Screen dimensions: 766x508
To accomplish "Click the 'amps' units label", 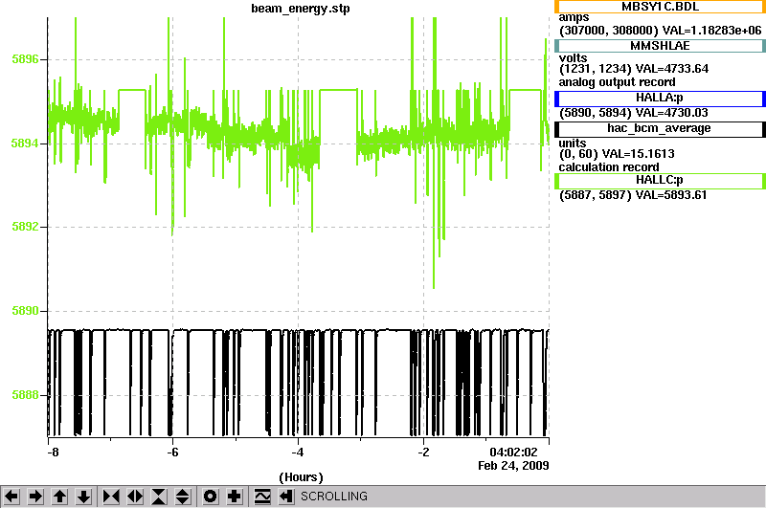I will pyautogui.click(x=574, y=17).
